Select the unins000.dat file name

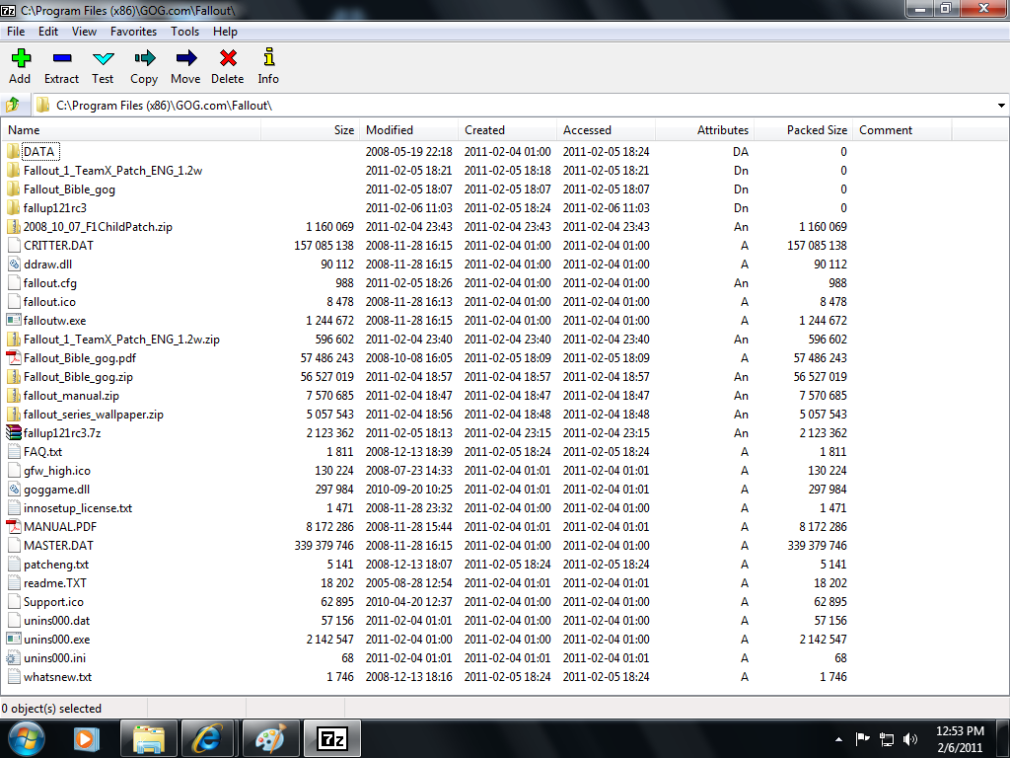tap(56, 620)
